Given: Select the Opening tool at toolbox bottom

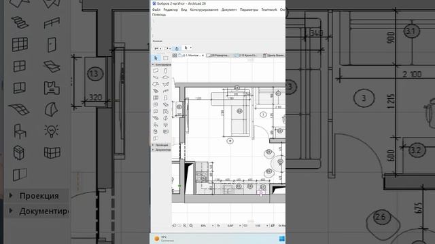Looking at the screenshot, I should (x=156, y=138).
